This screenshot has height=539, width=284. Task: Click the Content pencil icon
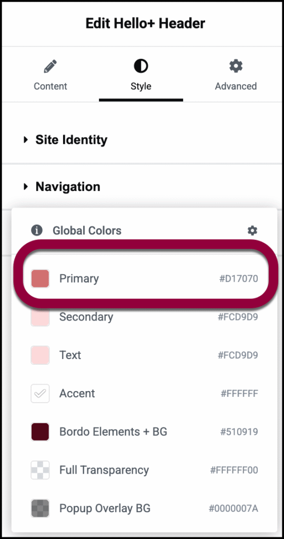click(50, 66)
